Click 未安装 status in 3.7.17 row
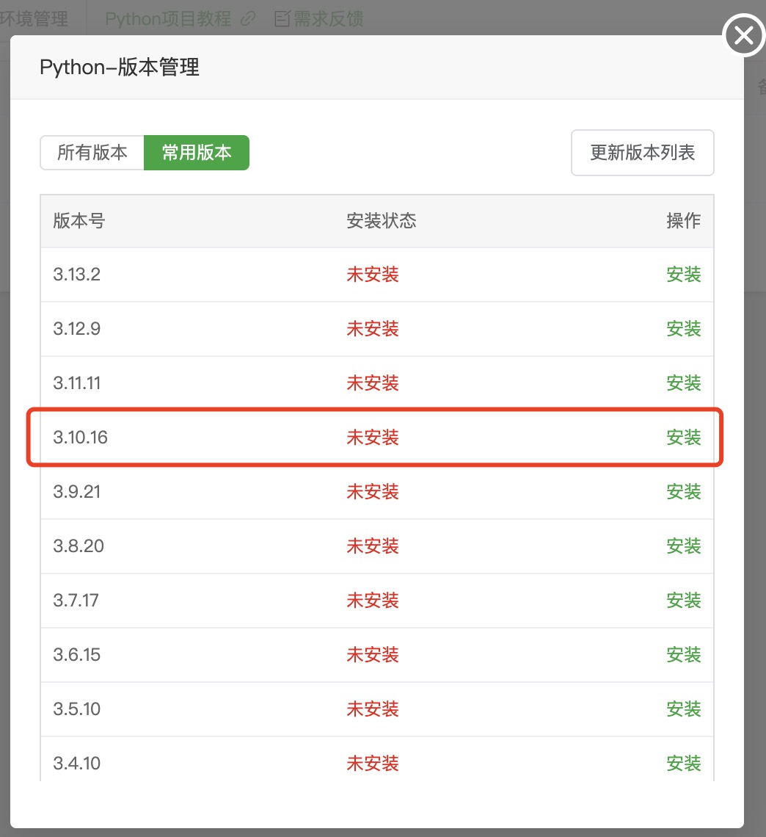The height and width of the screenshot is (837, 766). coord(373,601)
